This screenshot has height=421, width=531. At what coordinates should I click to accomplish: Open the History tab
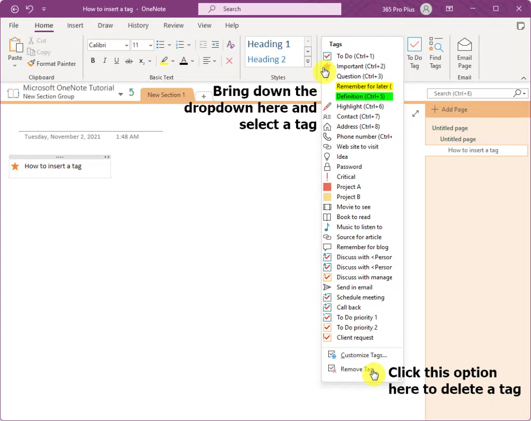pyautogui.click(x=138, y=25)
